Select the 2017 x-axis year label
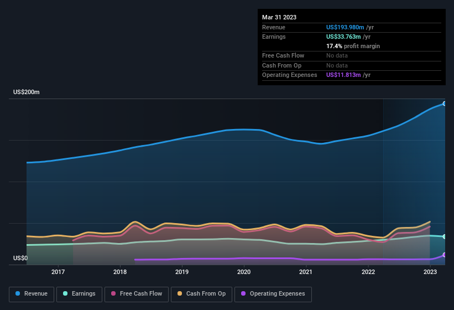Screen dimensions: 454x310 (x=58, y=272)
